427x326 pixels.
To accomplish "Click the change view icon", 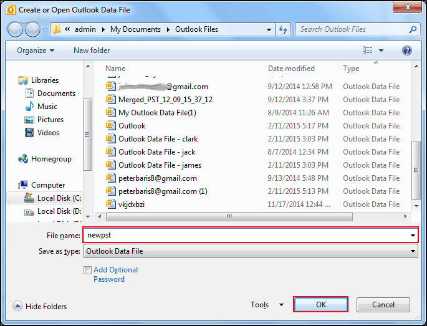I will 367,50.
